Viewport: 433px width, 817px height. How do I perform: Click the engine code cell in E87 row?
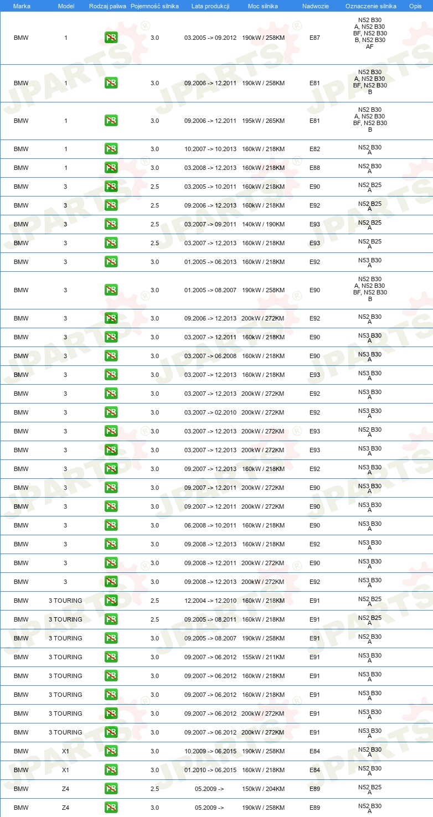coord(370,33)
